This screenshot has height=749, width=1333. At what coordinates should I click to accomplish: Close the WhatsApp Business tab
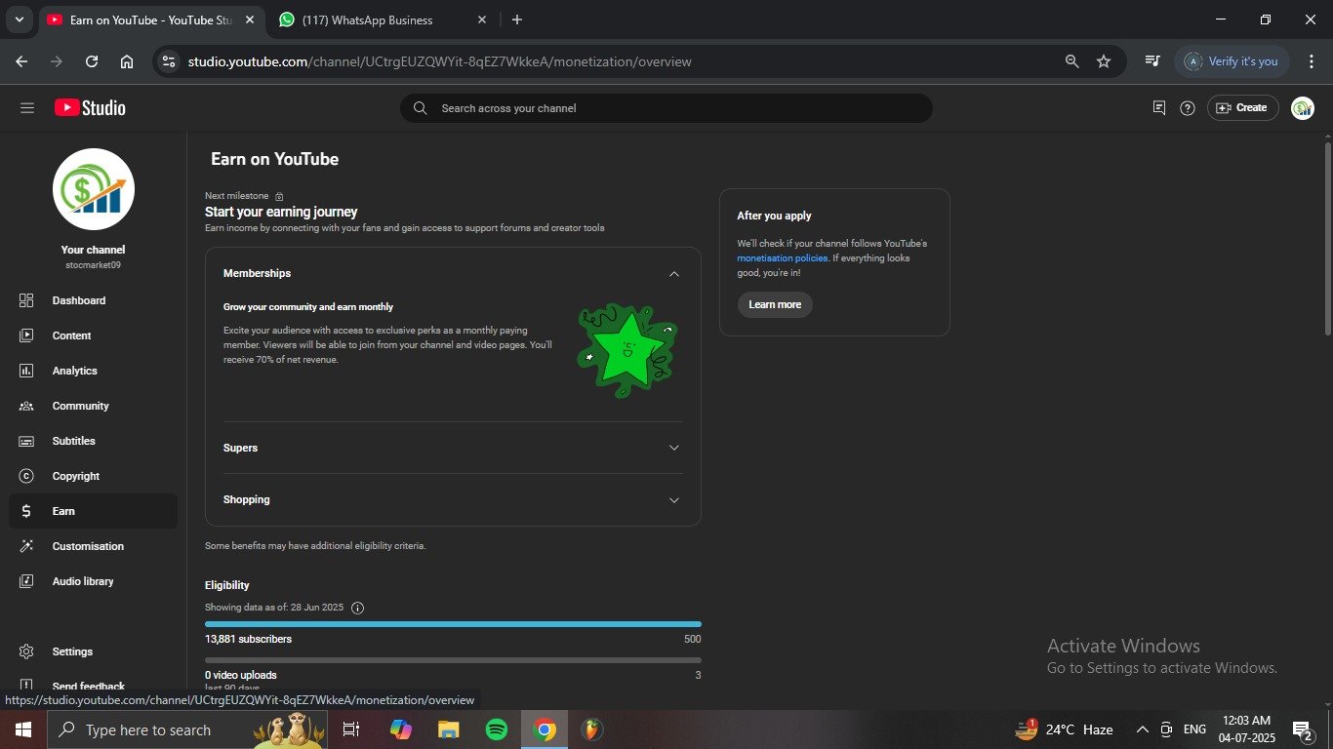pos(483,20)
